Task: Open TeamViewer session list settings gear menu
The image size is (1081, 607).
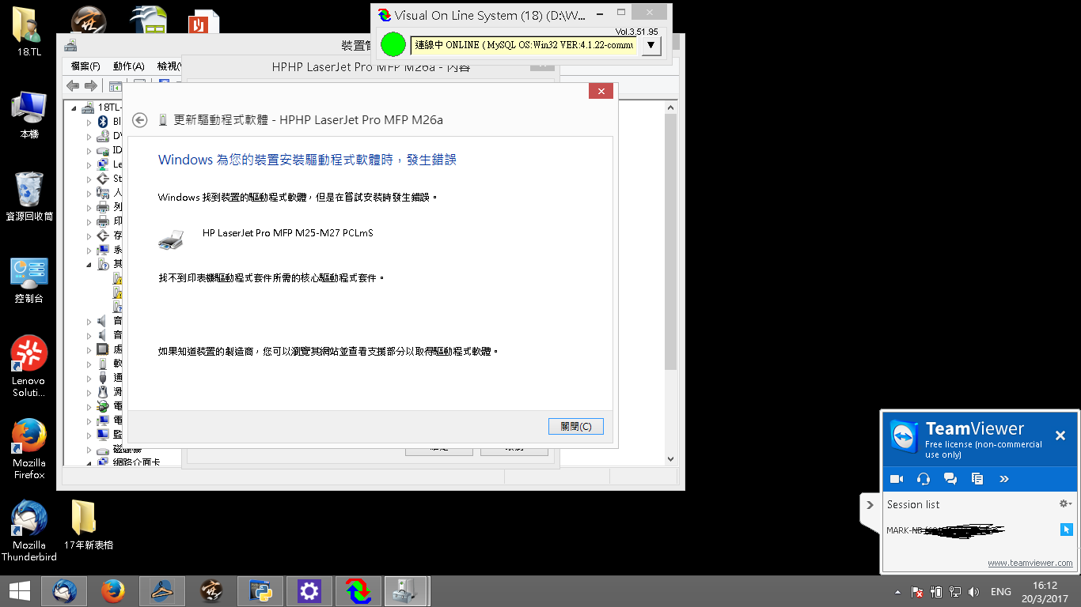Action: click(1064, 504)
